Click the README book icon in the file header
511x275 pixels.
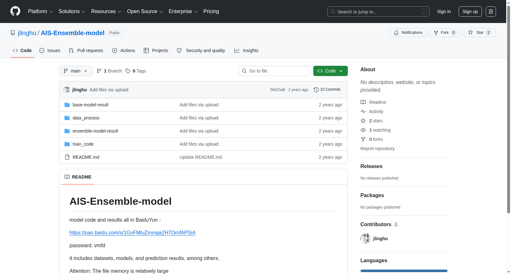tap(67, 177)
